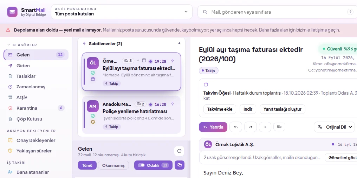
Task: Open Poliçe yenileme hatırlatması mail
Action: (x=131, y=115)
